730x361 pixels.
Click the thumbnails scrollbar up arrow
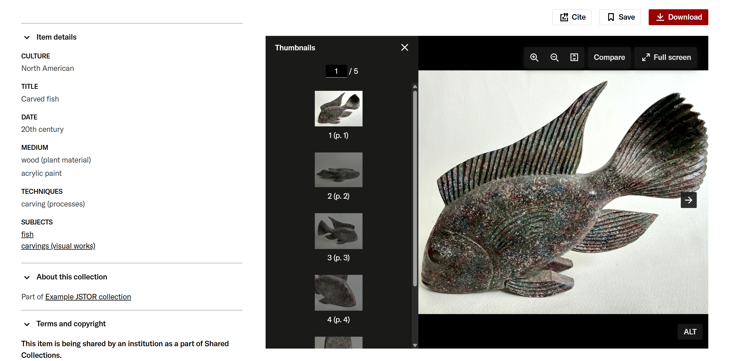(x=415, y=86)
